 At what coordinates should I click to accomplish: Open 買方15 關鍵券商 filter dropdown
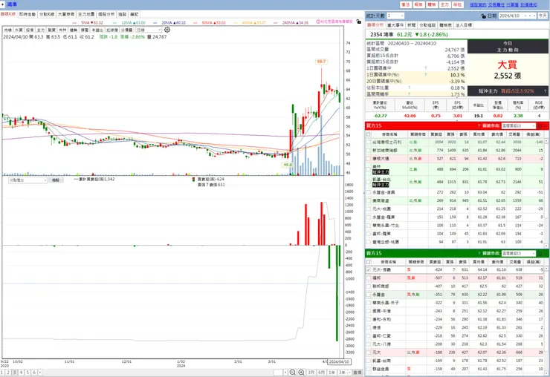519,125
